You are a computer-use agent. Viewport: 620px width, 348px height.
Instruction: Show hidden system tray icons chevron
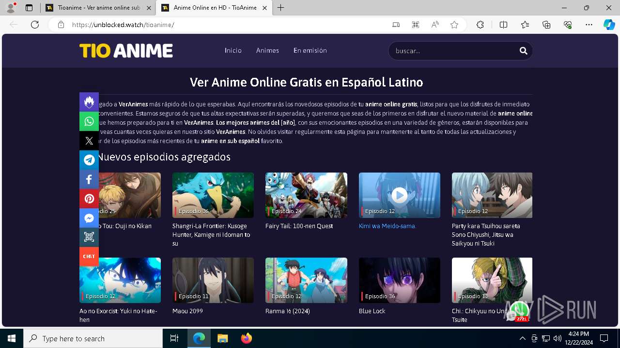point(522,338)
